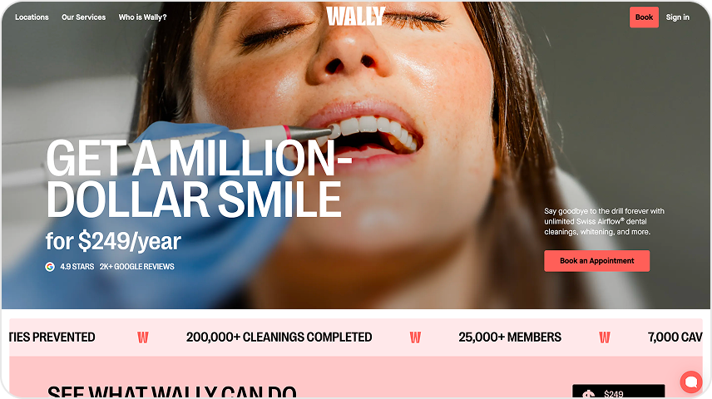Click the 2K+ Google Reviews text
712x399 pixels.
(x=137, y=267)
